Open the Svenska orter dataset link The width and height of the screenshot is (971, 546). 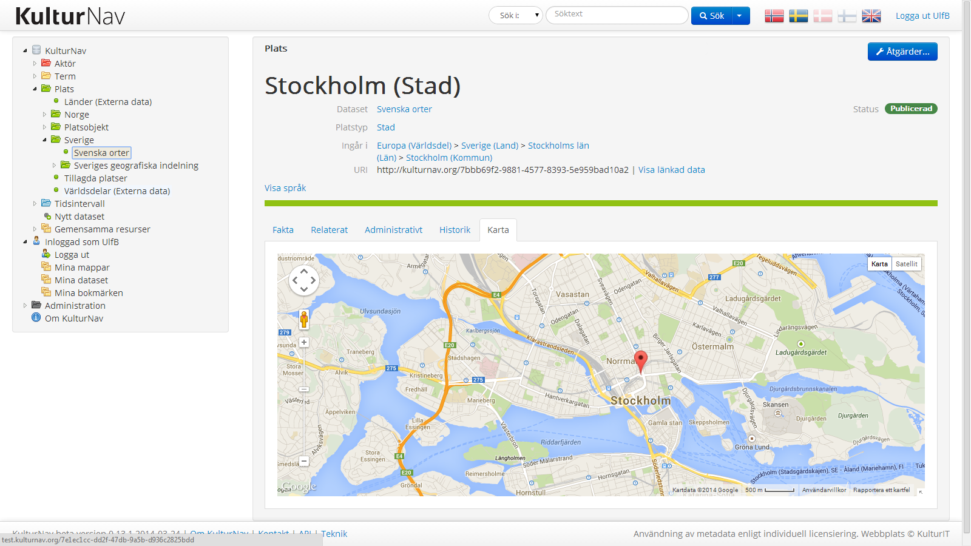tap(404, 109)
